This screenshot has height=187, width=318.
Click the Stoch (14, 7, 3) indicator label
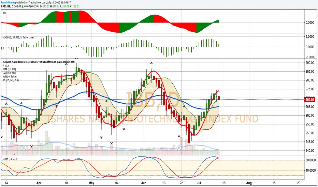[x=10, y=159]
